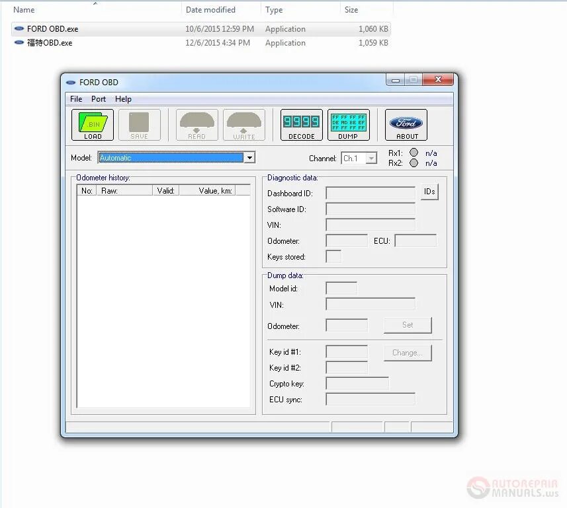Click the Diagnostic data VIN field

click(371, 225)
